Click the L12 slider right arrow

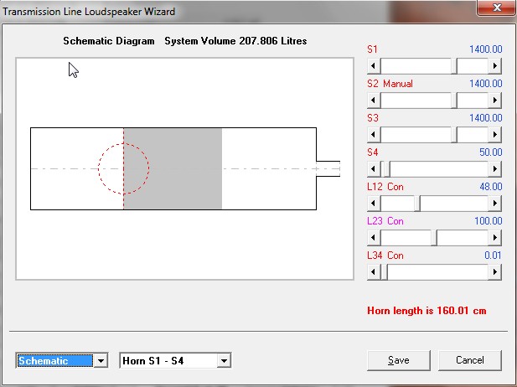click(495, 204)
